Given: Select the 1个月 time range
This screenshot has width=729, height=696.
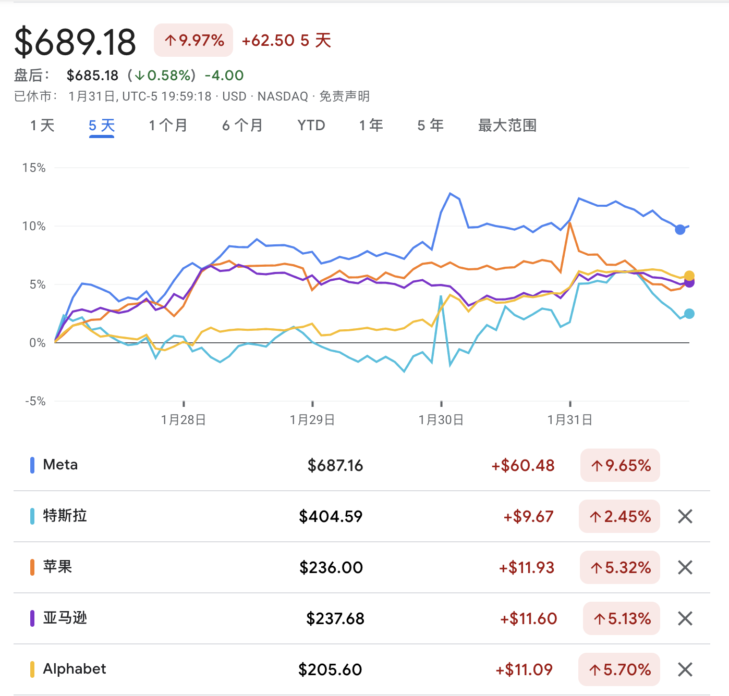Looking at the screenshot, I should 167,126.
